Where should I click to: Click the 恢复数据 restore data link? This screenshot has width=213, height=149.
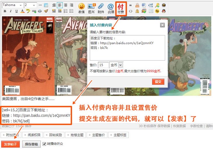179,126
